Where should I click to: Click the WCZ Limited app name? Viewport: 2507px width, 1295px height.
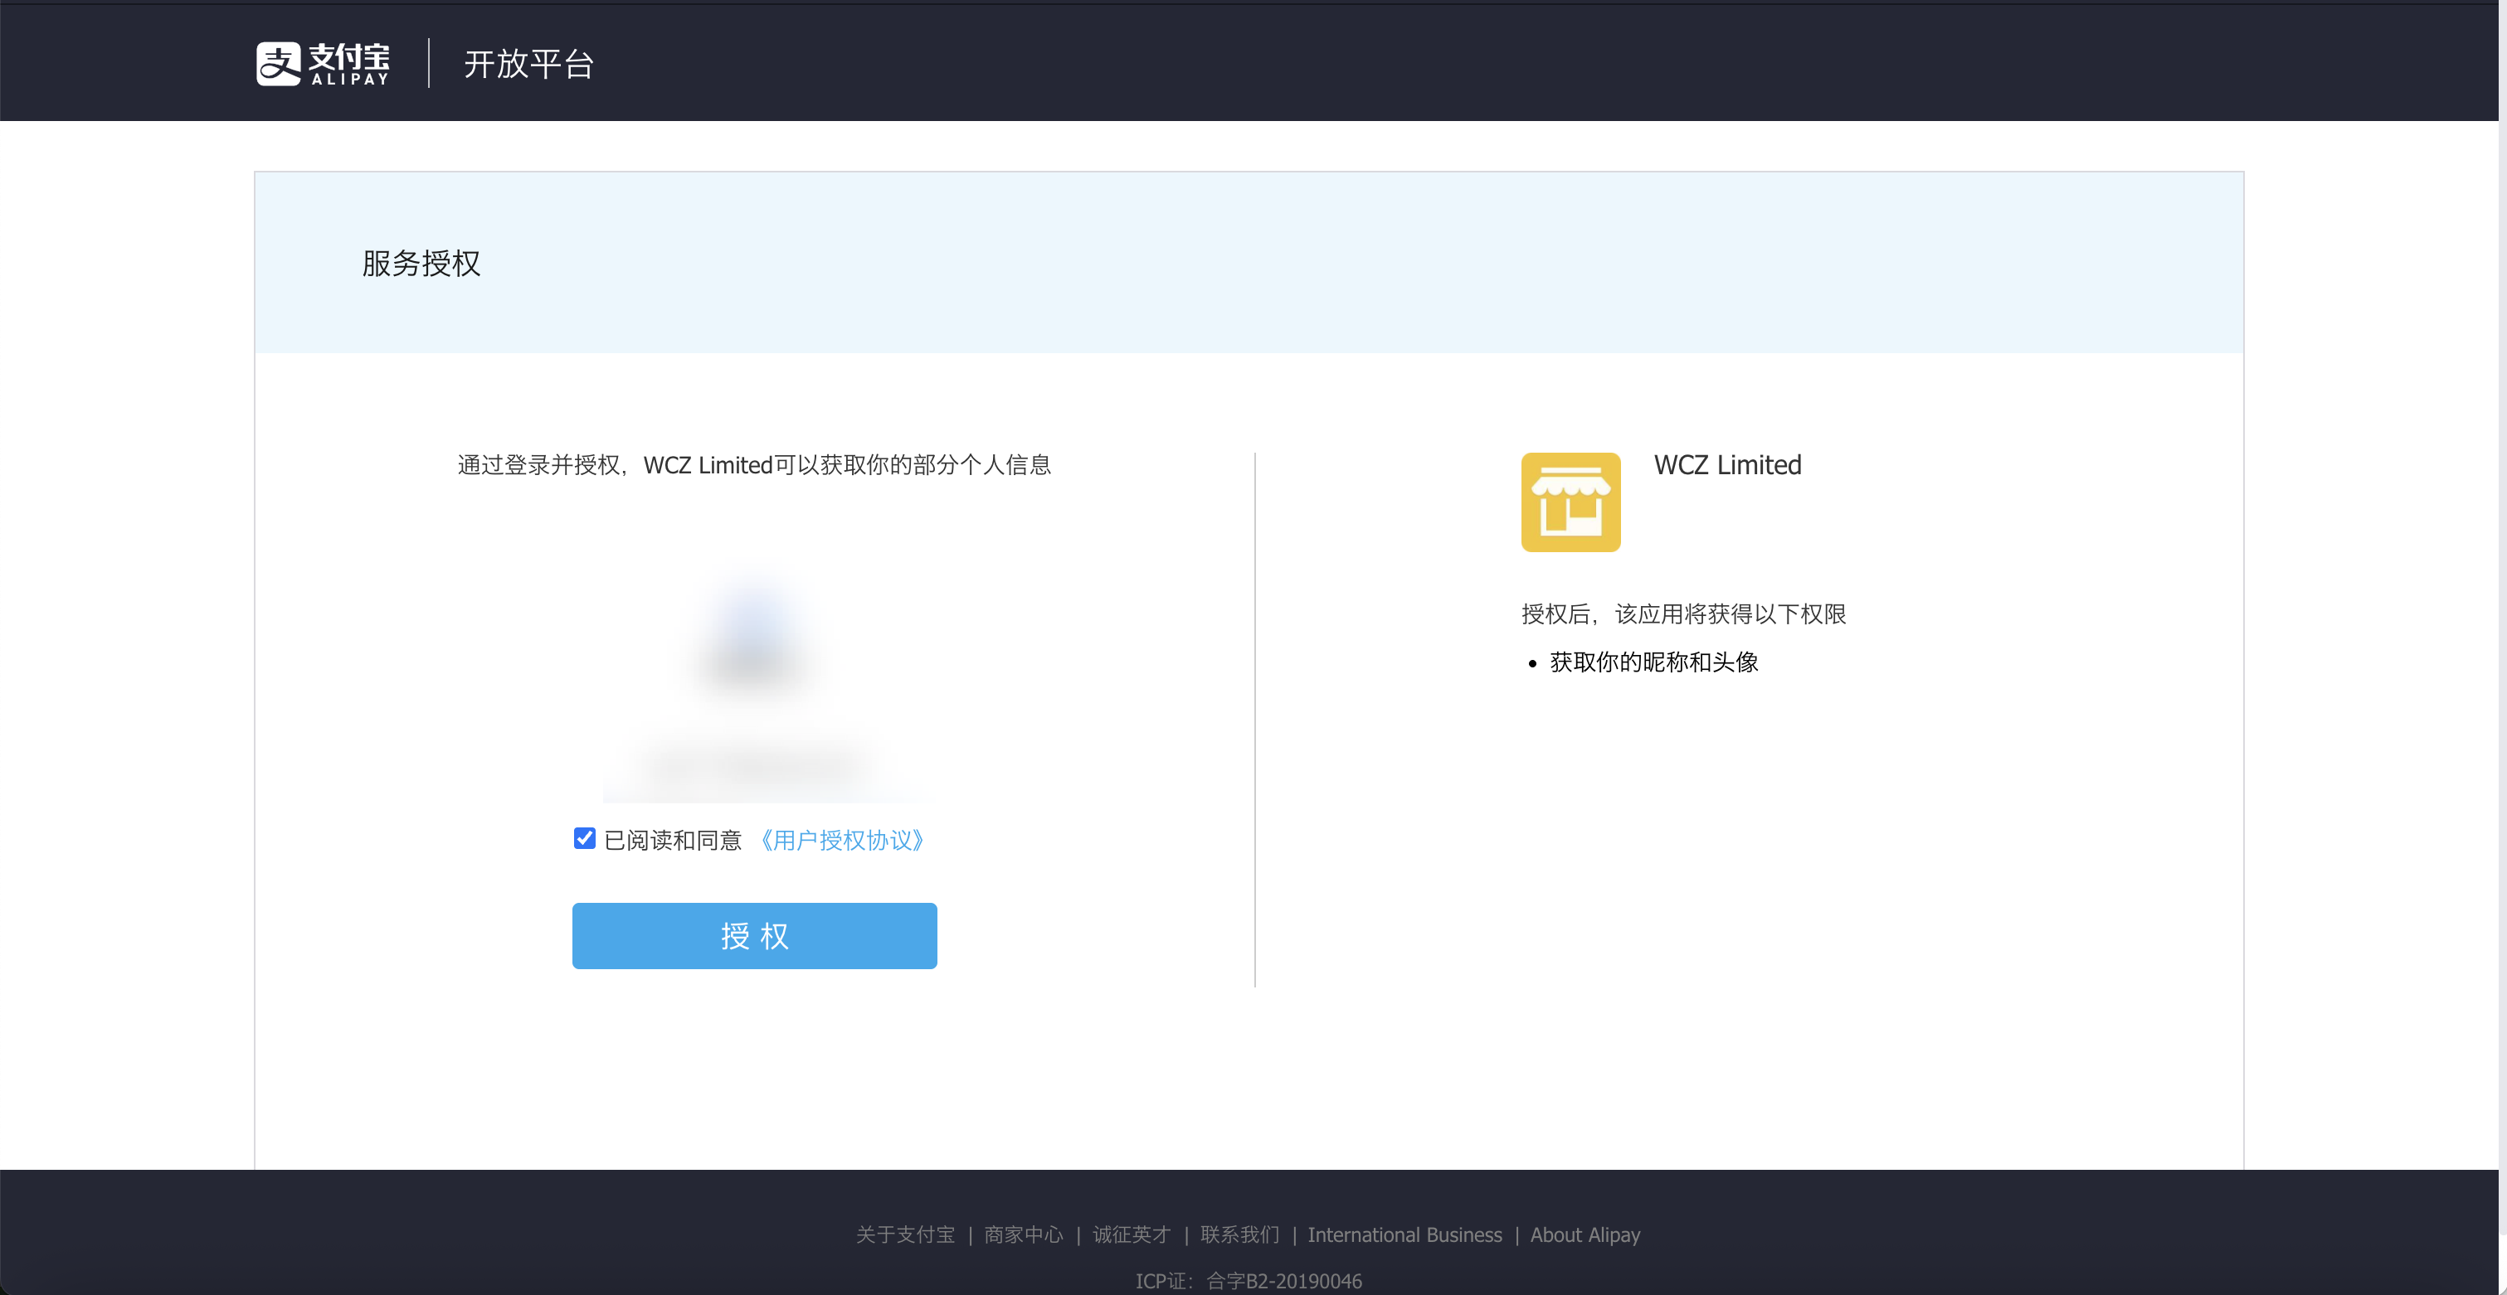[1726, 465]
